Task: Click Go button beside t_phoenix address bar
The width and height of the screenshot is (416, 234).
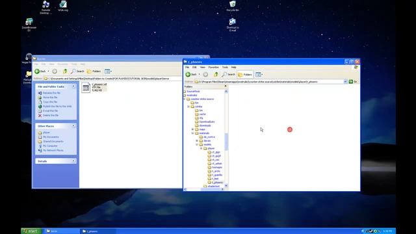Action: pyautogui.click(x=353, y=82)
